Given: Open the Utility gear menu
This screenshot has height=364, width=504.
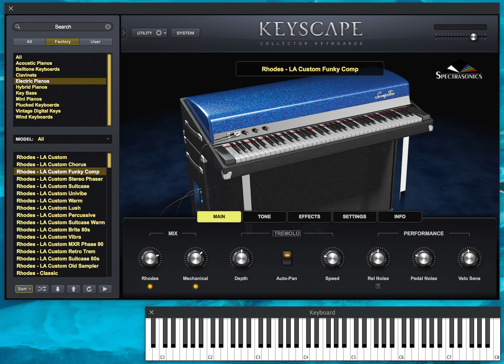Looking at the screenshot, I should pos(159,33).
